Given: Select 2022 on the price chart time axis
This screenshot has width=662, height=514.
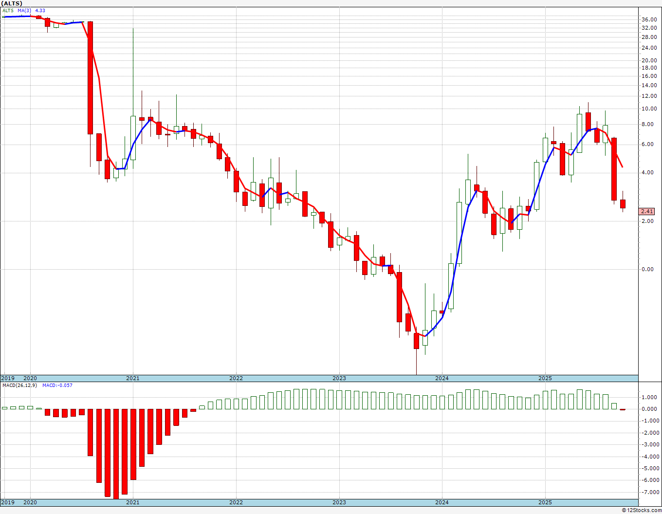Looking at the screenshot, I should [x=236, y=378].
